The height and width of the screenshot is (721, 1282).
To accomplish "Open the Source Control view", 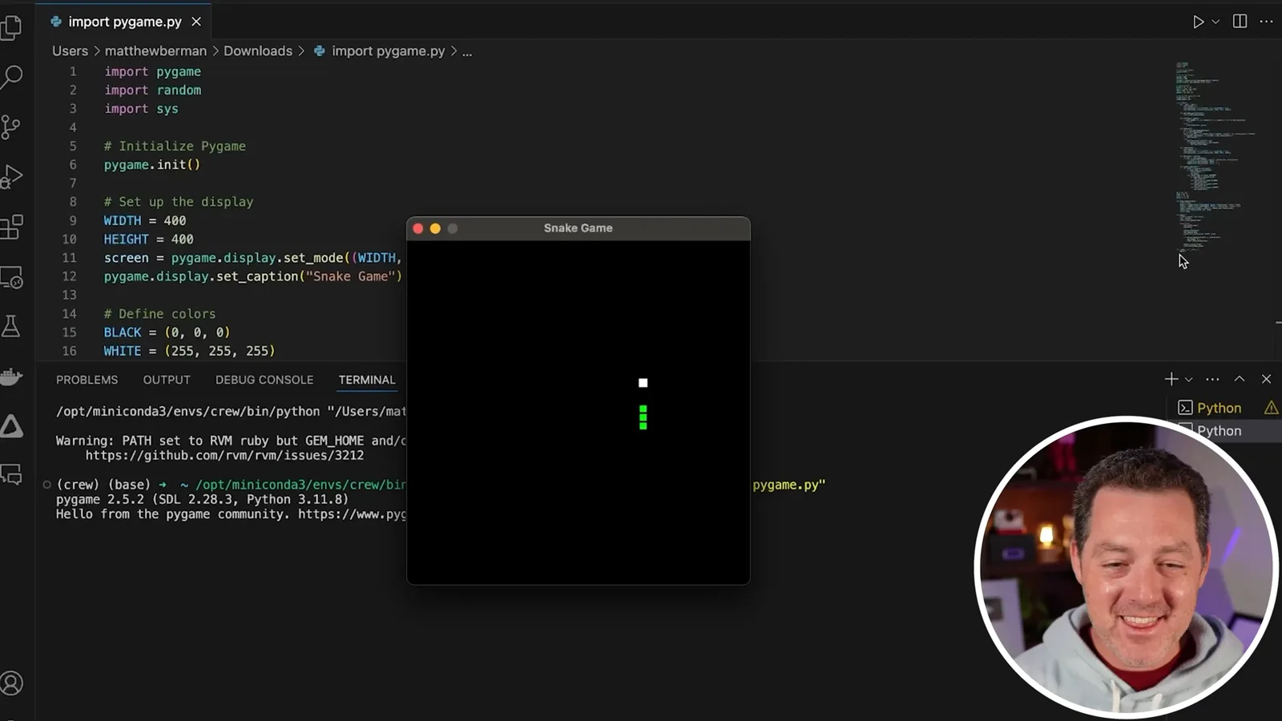I will [11, 127].
